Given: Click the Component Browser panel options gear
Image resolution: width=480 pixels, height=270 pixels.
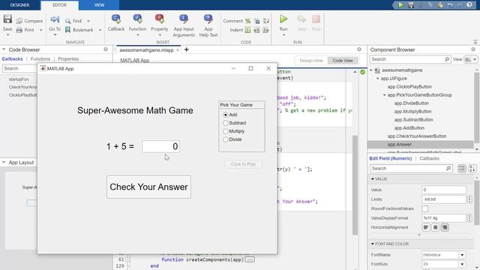Looking at the screenshot, I should [x=473, y=49].
